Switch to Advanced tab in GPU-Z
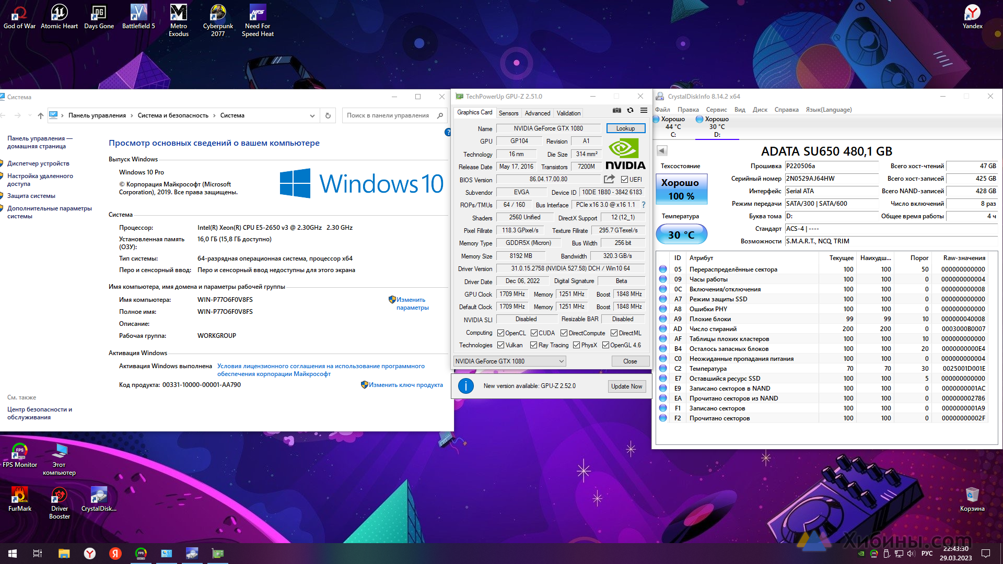1003x564 pixels. (x=537, y=113)
